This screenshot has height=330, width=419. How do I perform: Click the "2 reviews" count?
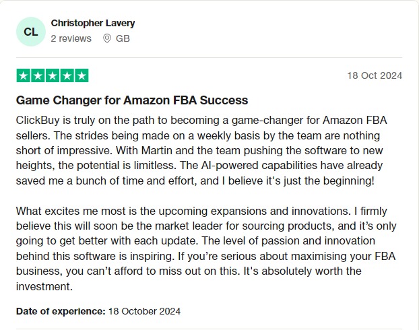(x=71, y=38)
